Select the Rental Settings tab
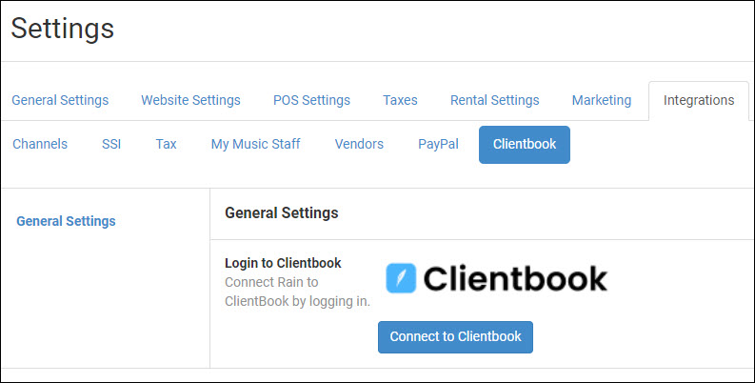Screen dimensions: 755x383 (x=494, y=100)
